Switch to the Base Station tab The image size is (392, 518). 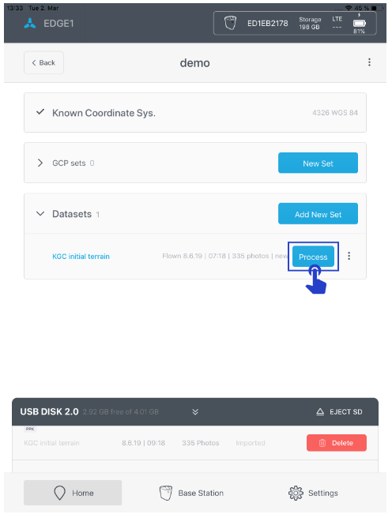click(x=191, y=493)
